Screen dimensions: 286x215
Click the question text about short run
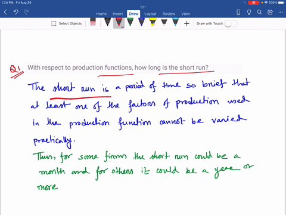(118, 67)
